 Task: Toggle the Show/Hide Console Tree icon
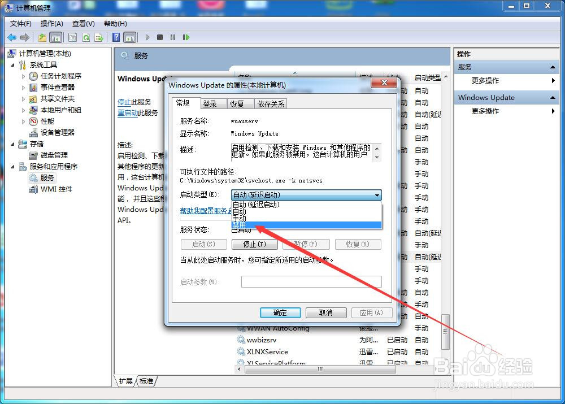pyautogui.click(x=55, y=37)
